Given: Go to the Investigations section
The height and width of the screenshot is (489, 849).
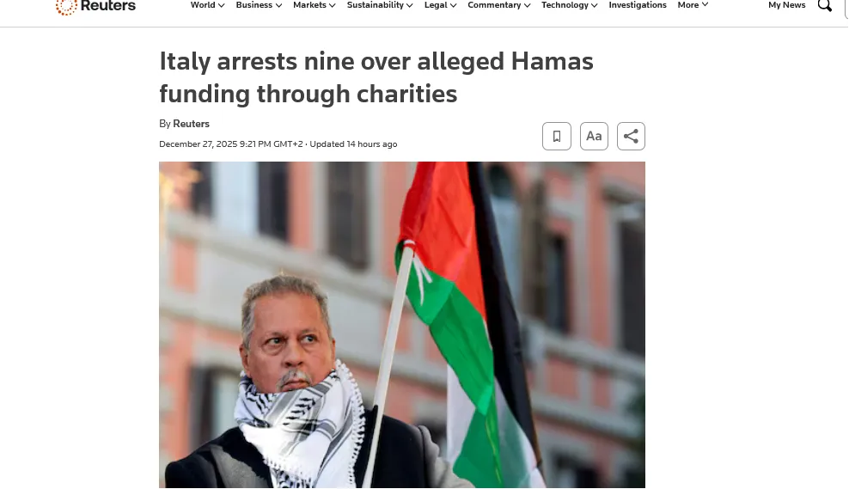Looking at the screenshot, I should tap(638, 5).
